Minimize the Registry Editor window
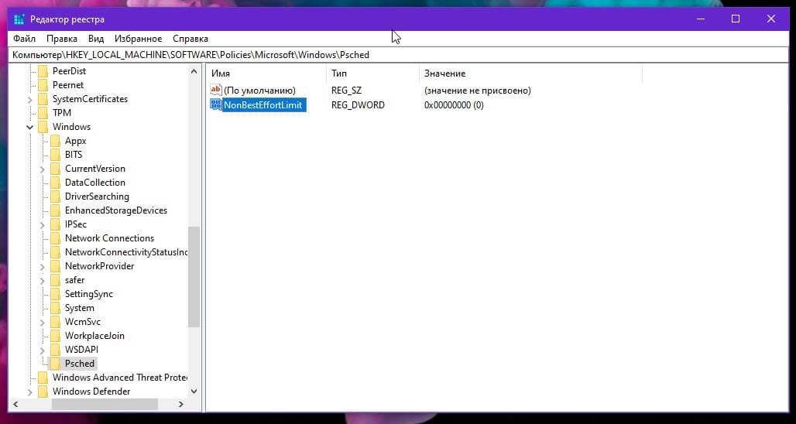 (x=701, y=19)
